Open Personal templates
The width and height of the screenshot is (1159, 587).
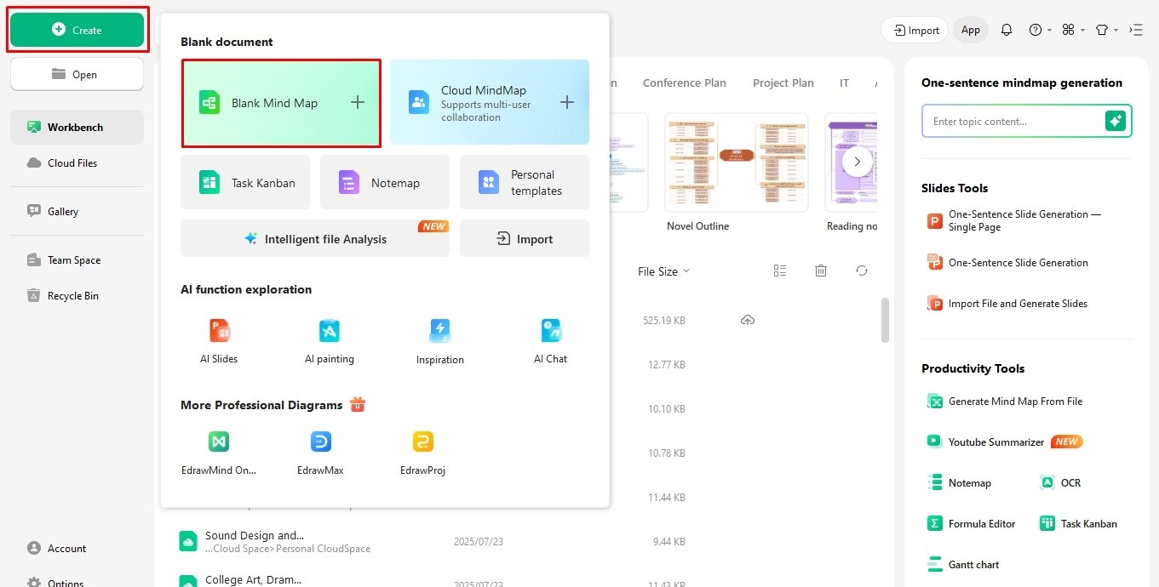tap(525, 182)
